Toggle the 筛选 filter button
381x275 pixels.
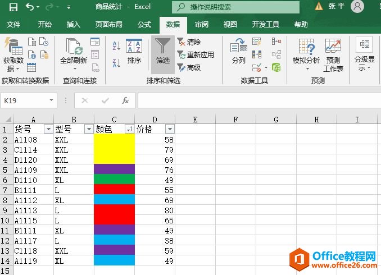click(x=163, y=54)
